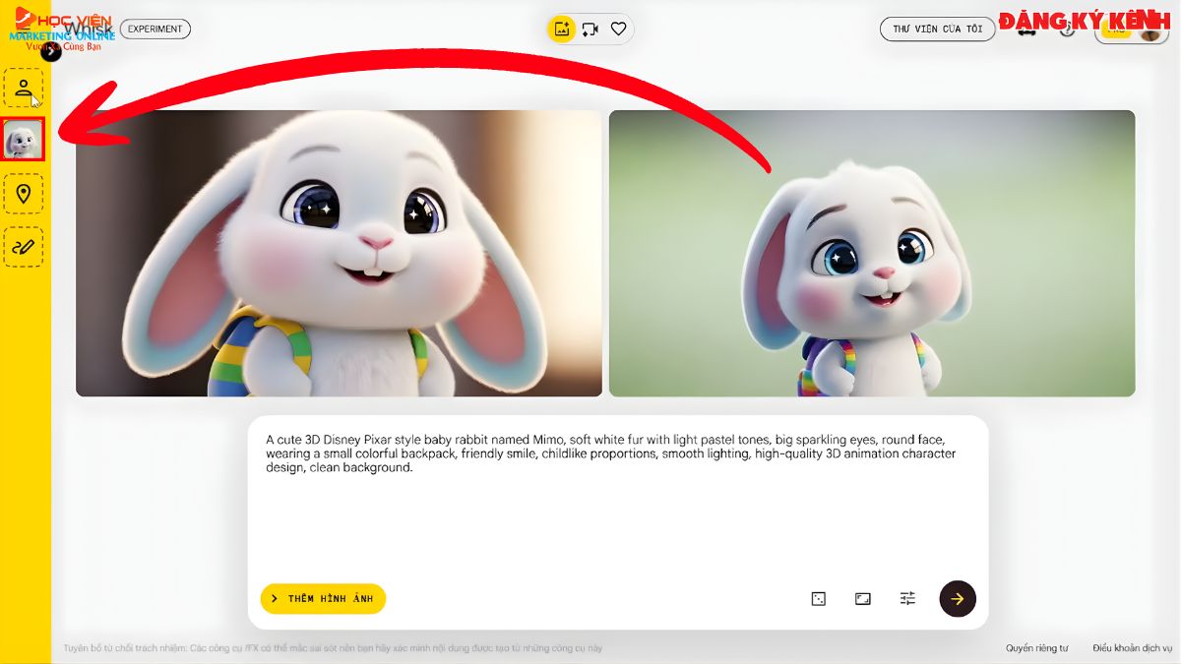Open Điều khoản dịch vụ link
Viewport: 1181px width, 664px height.
1134,648
